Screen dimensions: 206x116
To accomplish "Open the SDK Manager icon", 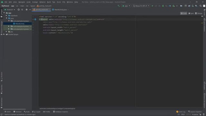I will (x=196, y=6).
